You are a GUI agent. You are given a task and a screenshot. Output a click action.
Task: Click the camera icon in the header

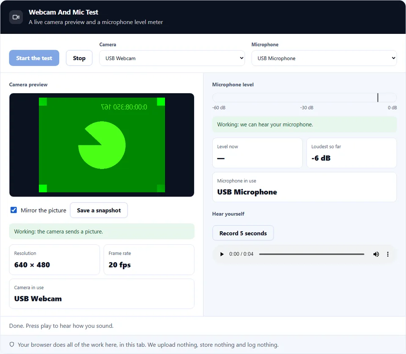coord(16,17)
